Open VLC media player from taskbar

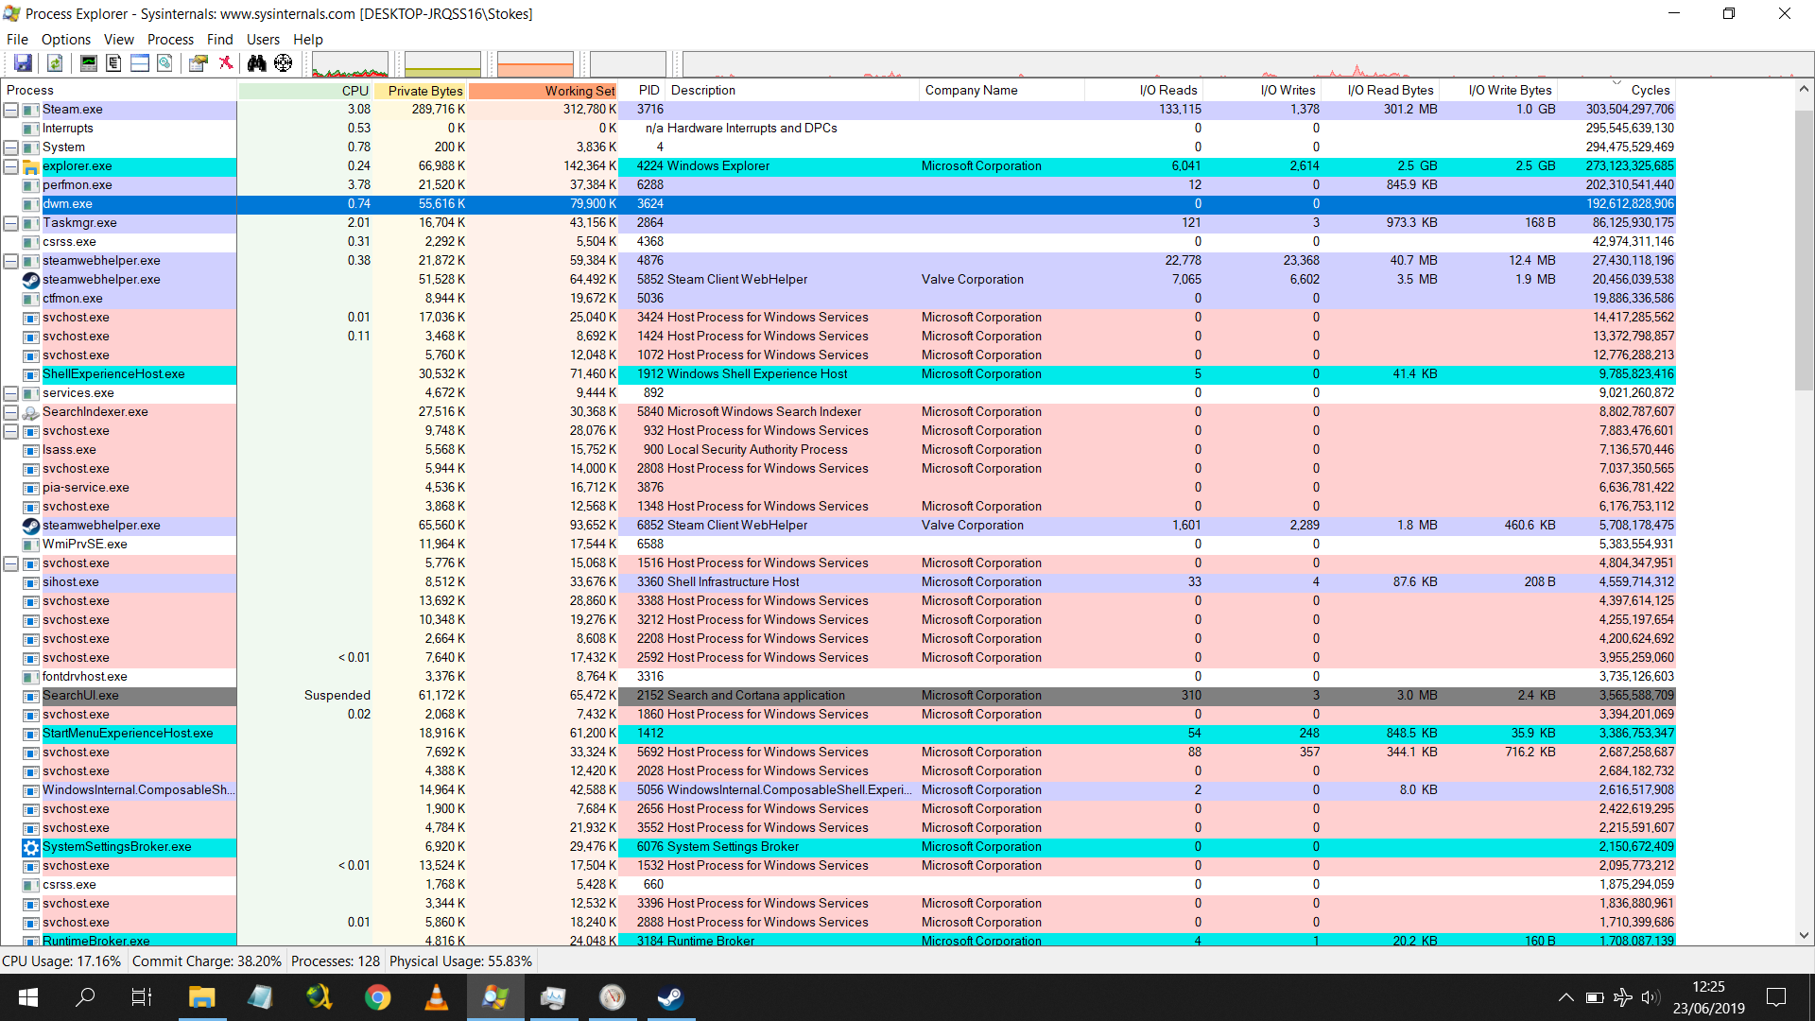(x=436, y=997)
